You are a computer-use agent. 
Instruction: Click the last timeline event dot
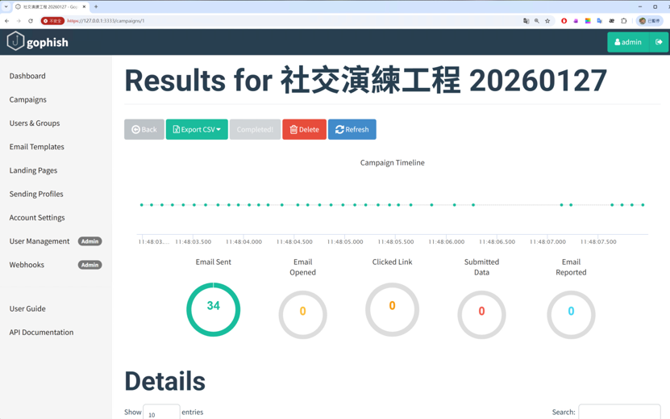coord(643,205)
